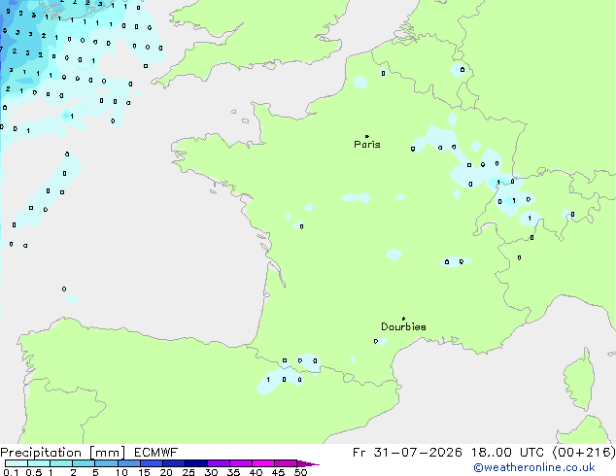Click the forecast date Fr 31-07-2026
This screenshot has height=476, width=616.
point(407,453)
